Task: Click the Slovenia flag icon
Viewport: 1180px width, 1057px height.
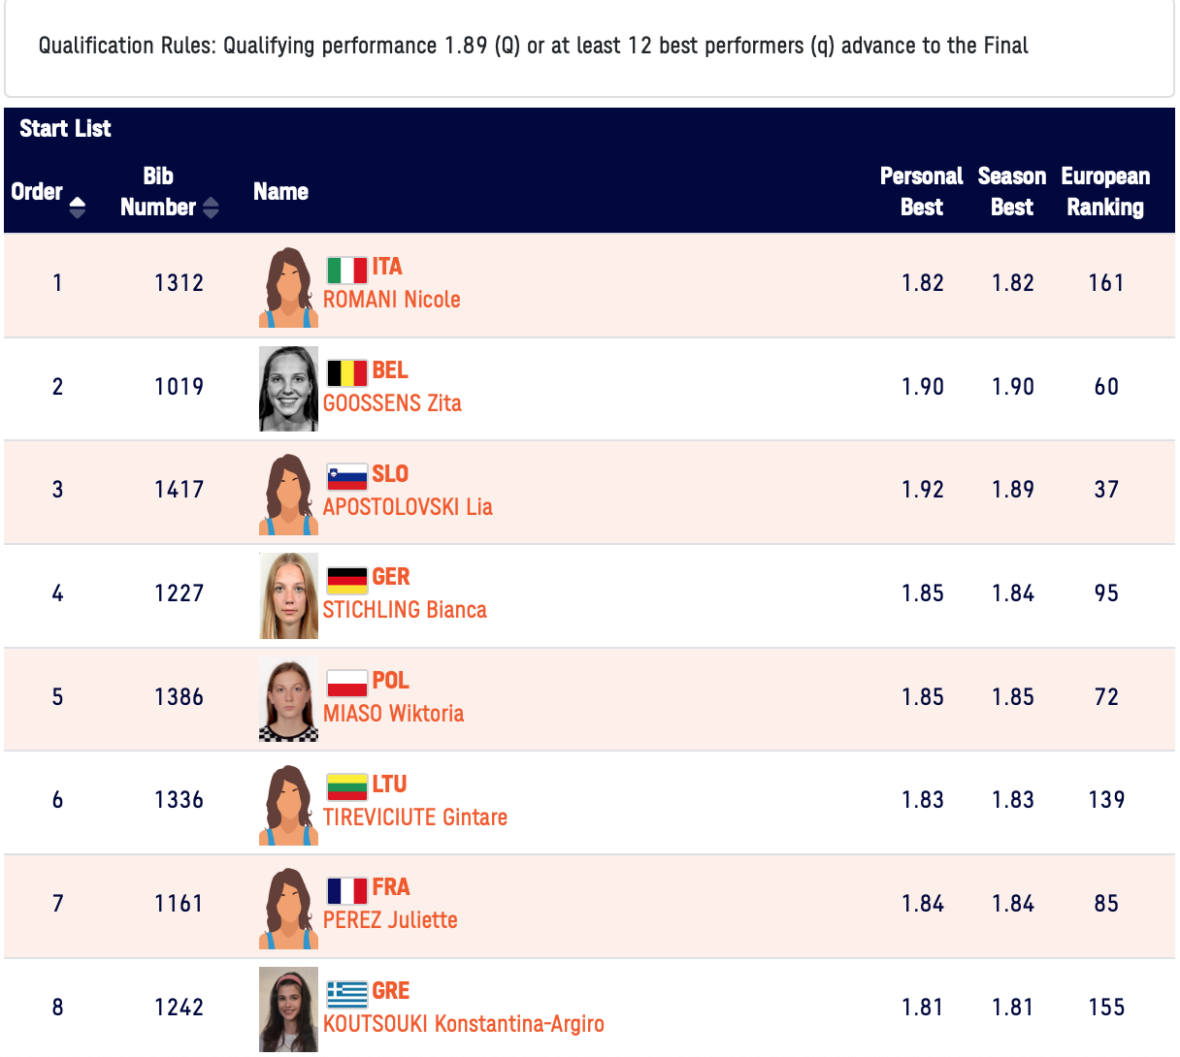Action: coord(346,476)
